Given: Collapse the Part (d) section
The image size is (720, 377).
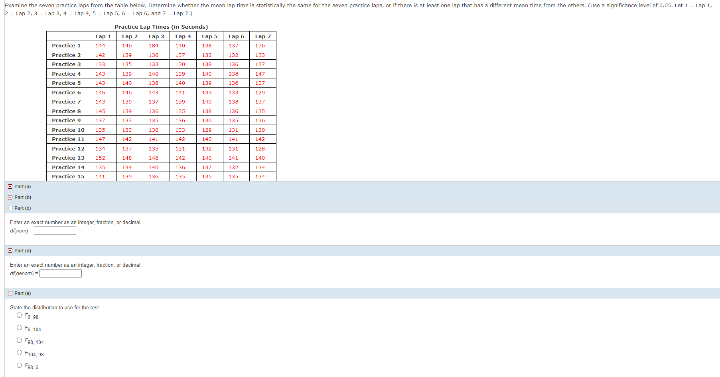Looking at the screenshot, I should click(x=10, y=251).
